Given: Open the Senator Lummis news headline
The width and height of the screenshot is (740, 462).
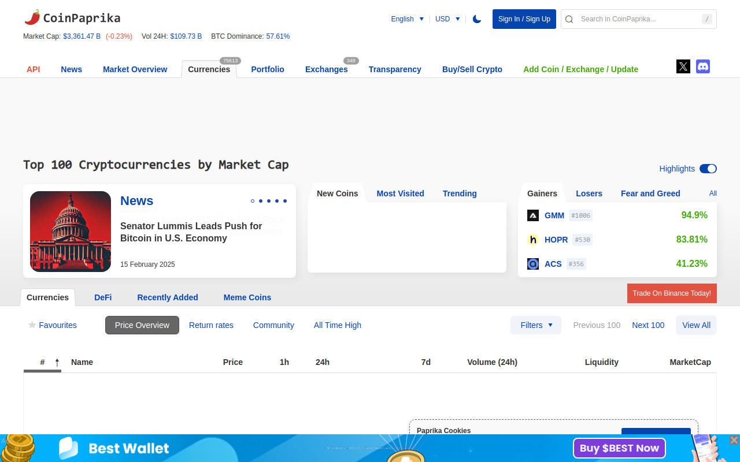Looking at the screenshot, I should click(x=191, y=232).
